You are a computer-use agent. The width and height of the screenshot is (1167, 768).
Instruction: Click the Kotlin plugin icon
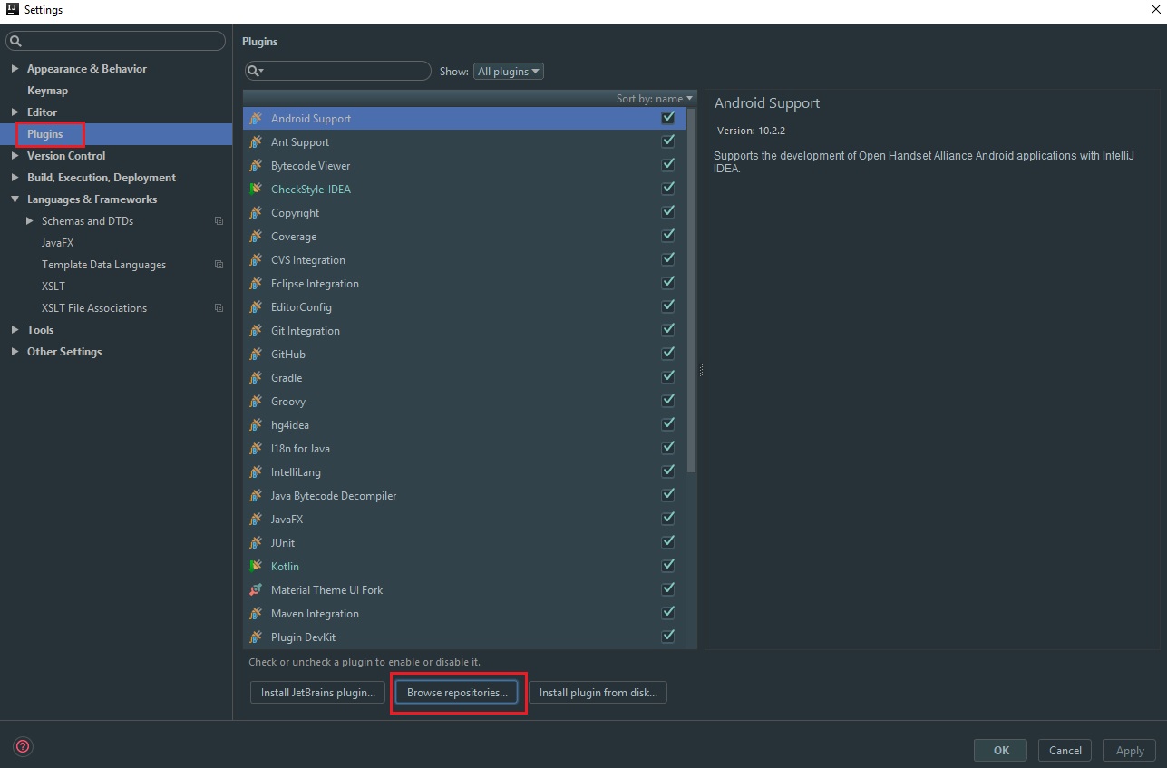tap(256, 567)
